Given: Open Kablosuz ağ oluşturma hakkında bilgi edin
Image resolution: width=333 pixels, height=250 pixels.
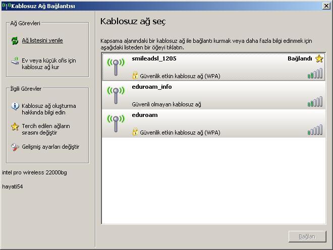Looking at the screenshot, I should (48, 109).
